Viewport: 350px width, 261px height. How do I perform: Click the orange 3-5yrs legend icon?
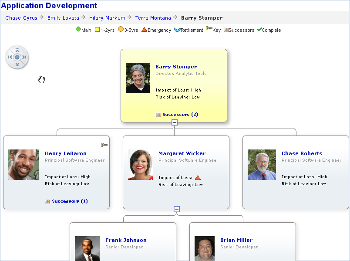click(x=121, y=30)
